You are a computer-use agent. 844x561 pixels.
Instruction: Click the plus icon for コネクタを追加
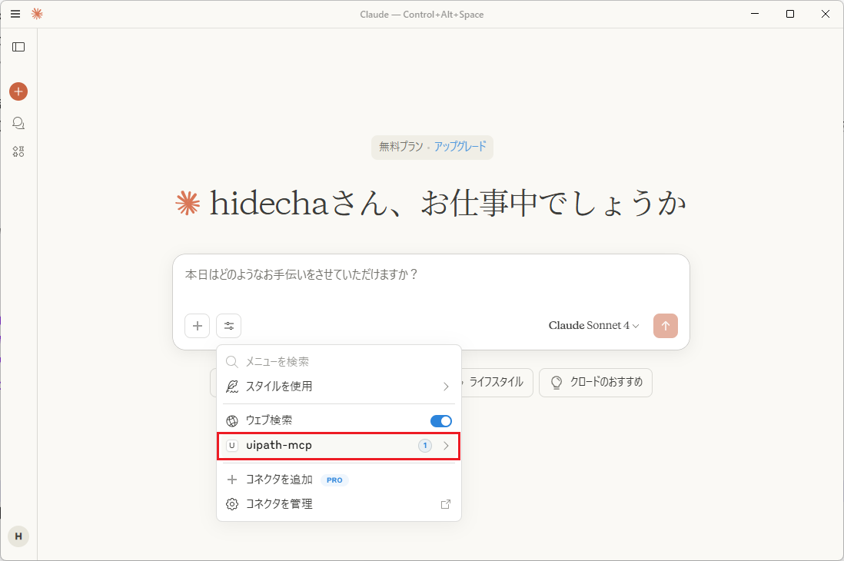tap(232, 480)
